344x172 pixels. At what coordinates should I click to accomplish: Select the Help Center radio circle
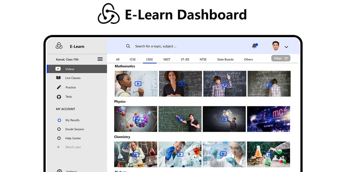click(59, 138)
